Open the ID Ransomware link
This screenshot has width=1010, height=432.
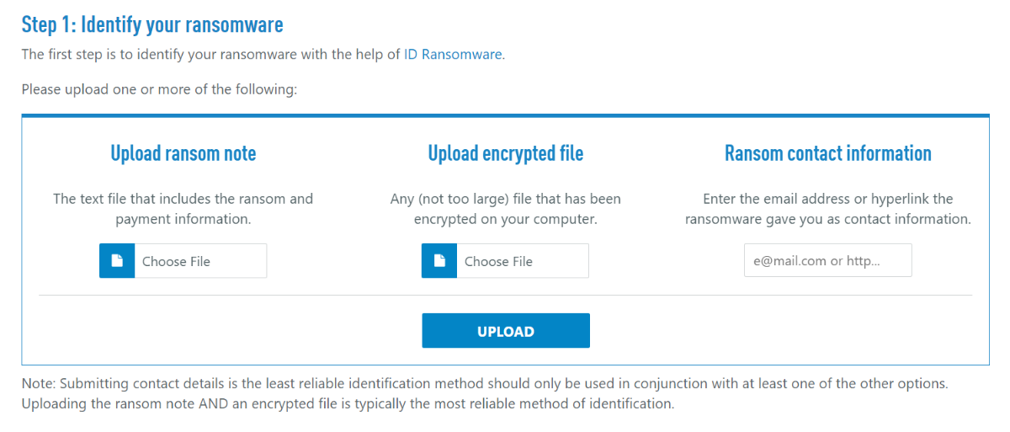(453, 55)
